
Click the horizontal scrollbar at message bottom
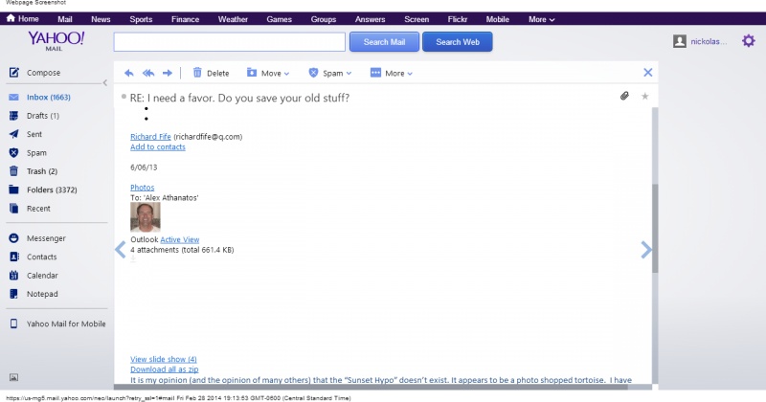tap(372, 387)
